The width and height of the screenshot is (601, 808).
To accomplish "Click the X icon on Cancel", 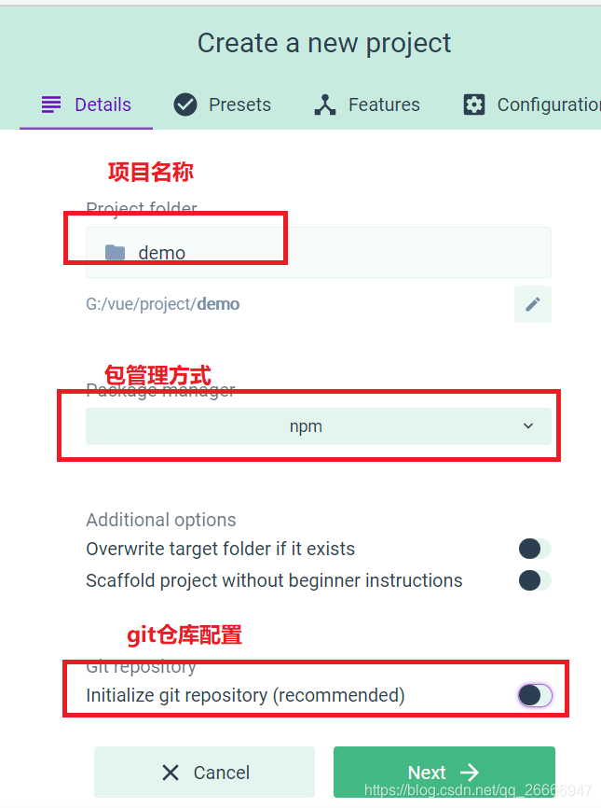I will (x=171, y=773).
